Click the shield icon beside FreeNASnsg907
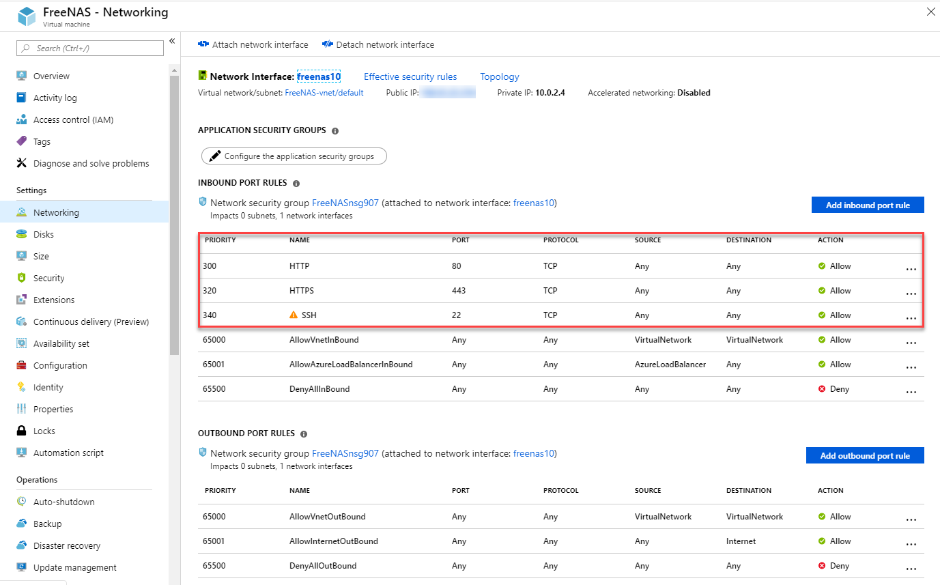The width and height of the screenshot is (940, 585). pyautogui.click(x=203, y=201)
